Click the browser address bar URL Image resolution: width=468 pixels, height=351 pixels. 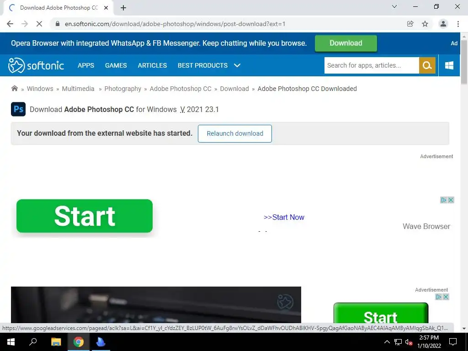(175, 24)
